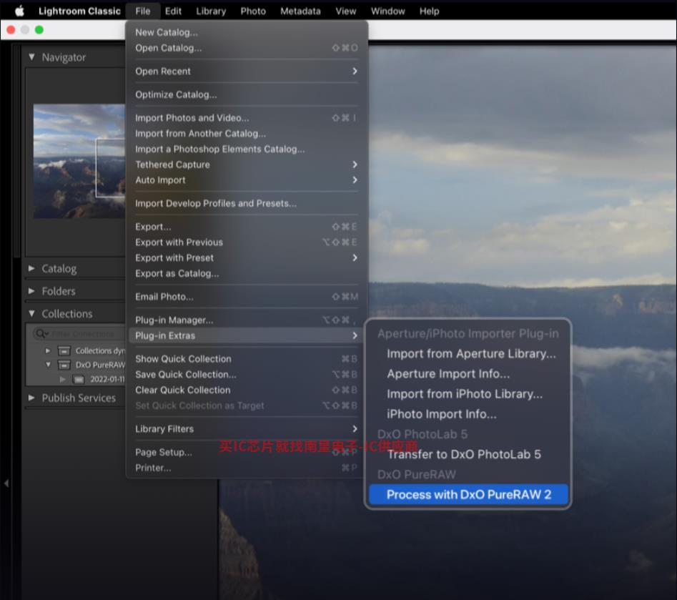Expand the Publish Services panel
The width and height of the screenshot is (677, 600).
coord(31,398)
